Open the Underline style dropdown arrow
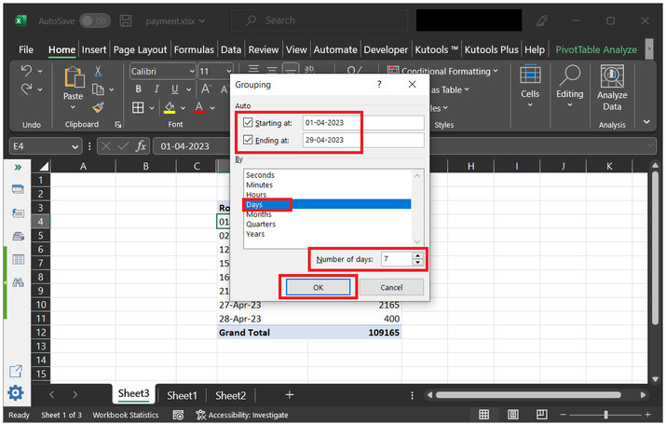The height and width of the screenshot is (424, 666). point(188,89)
